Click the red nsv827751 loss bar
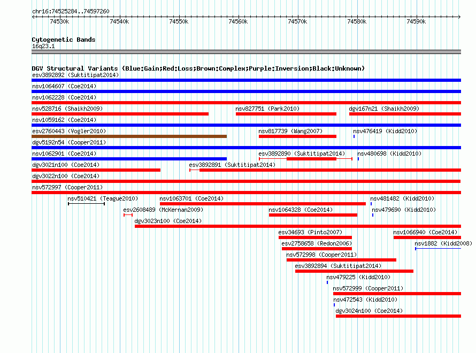Image resolution: width=476 pixels, height=353 pixels. click(286, 114)
